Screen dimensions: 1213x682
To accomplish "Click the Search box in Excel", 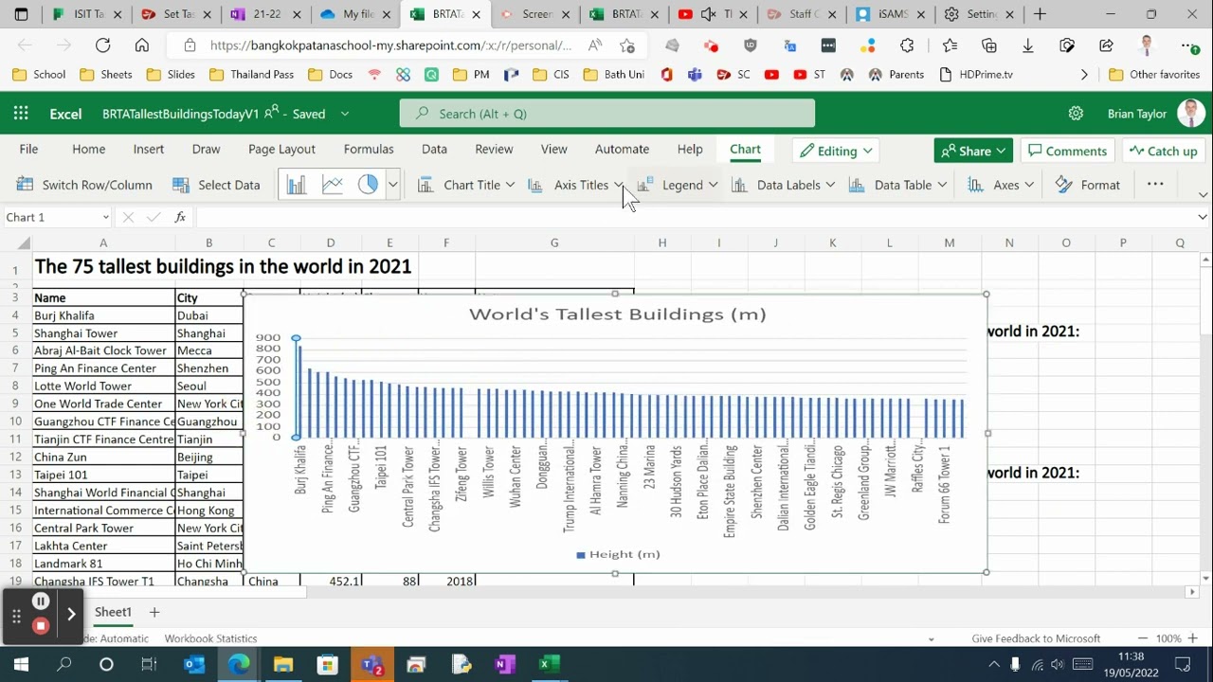I will pyautogui.click(x=606, y=114).
